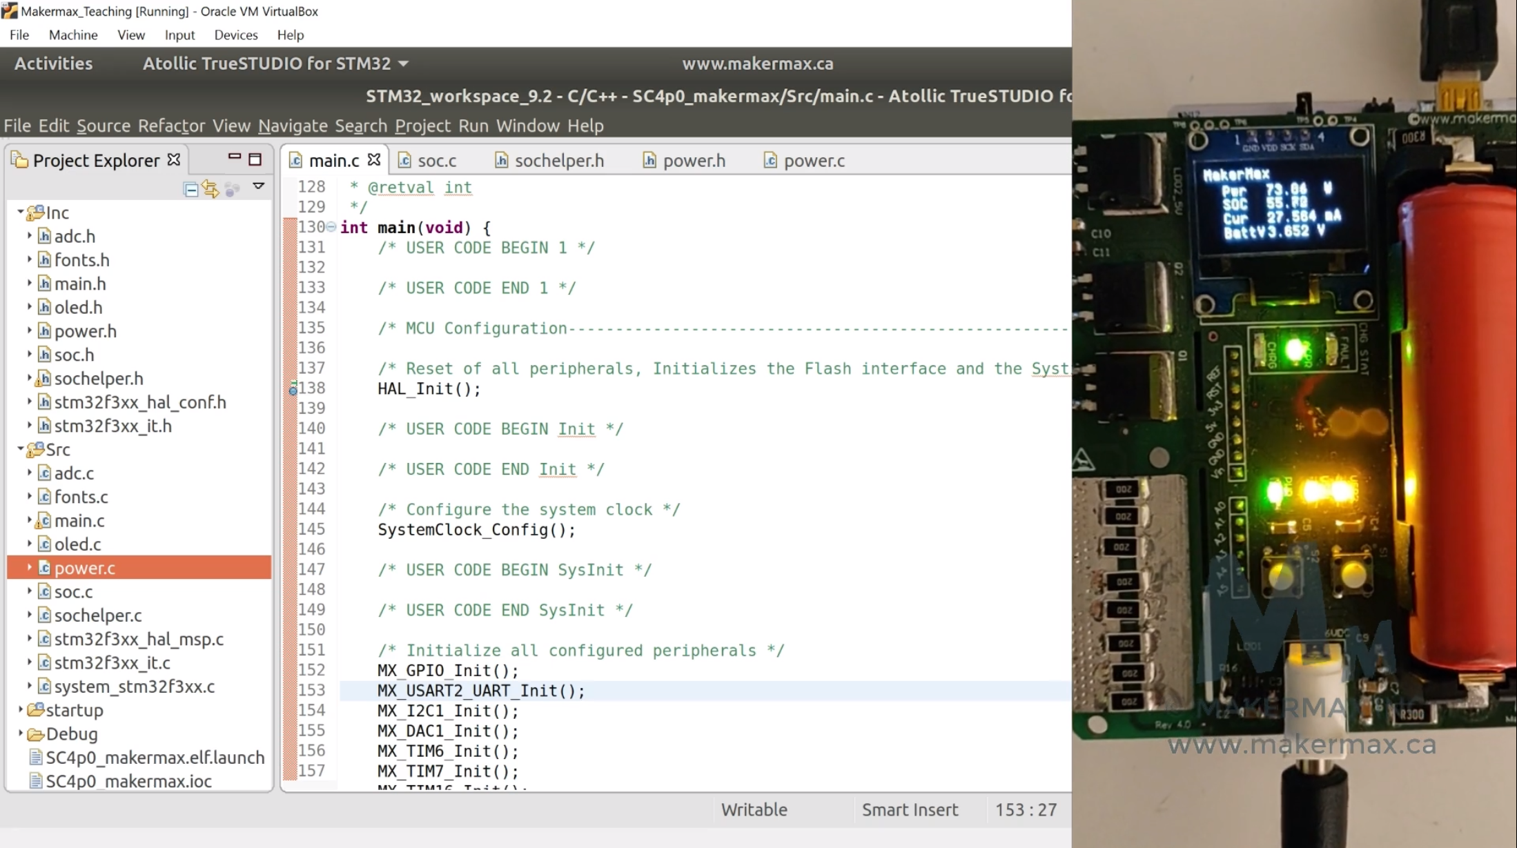Click SC4p0_makermax.ioc file icon
The height and width of the screenshot is (848, 1517).
pos(36,781)
